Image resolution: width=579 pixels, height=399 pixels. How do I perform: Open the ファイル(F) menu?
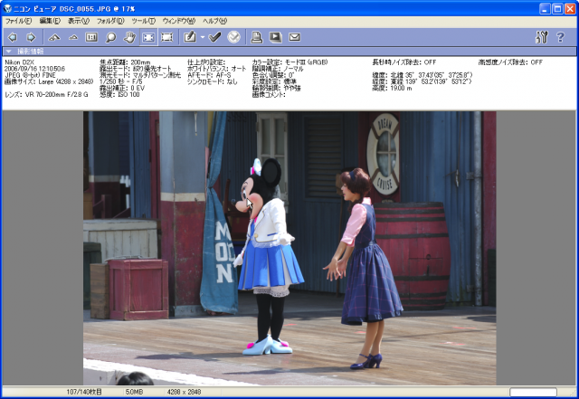[x=18, y=21]
